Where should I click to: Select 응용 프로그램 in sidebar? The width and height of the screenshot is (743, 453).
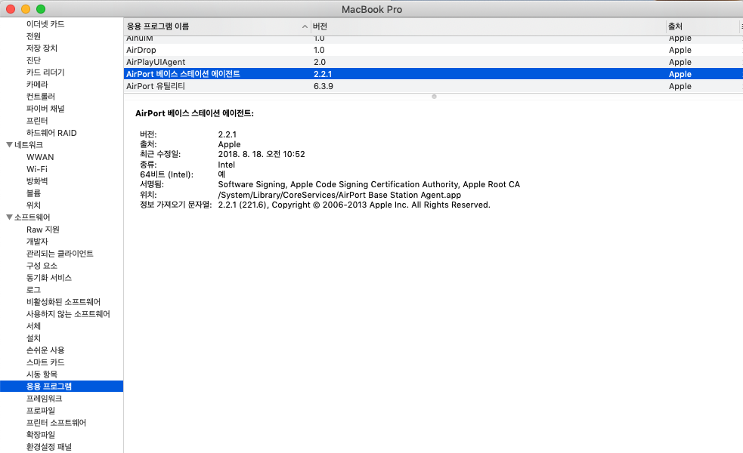point(61,387)
